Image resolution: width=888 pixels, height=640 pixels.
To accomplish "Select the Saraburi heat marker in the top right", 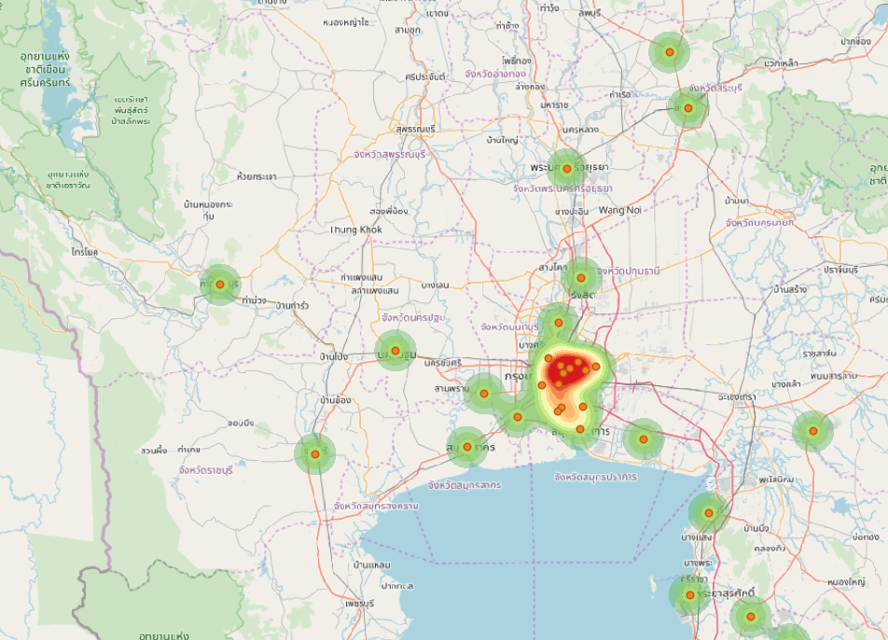I will 688,109.
